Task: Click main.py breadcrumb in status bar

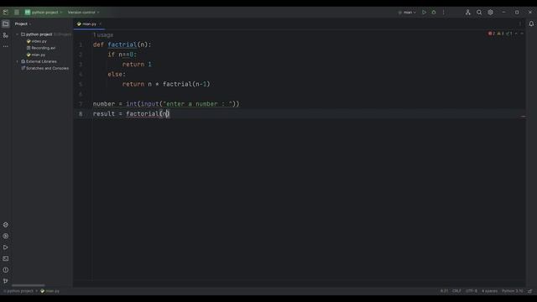Action: tap(50, 291)
